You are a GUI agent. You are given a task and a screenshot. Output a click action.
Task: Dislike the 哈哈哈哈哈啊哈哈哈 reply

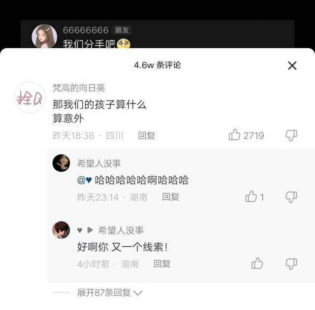pos(291,197)
